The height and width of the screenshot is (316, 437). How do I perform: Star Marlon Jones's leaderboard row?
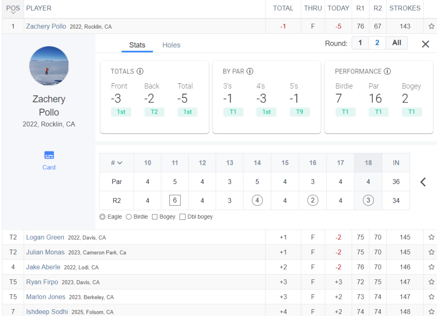[x=431, y=297]
